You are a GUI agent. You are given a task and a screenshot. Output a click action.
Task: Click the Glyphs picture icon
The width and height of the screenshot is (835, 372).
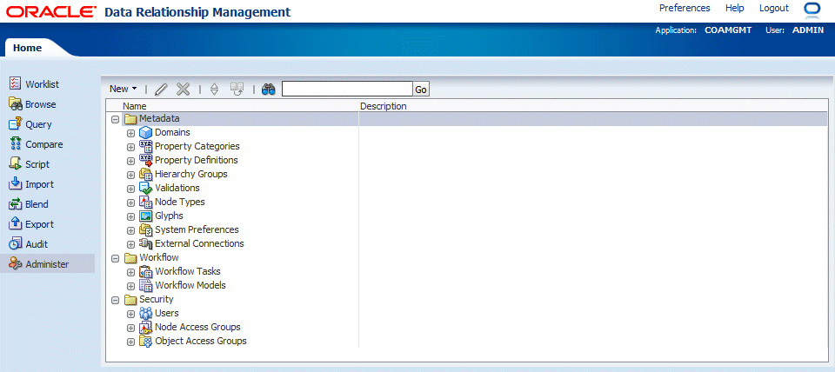145,216
